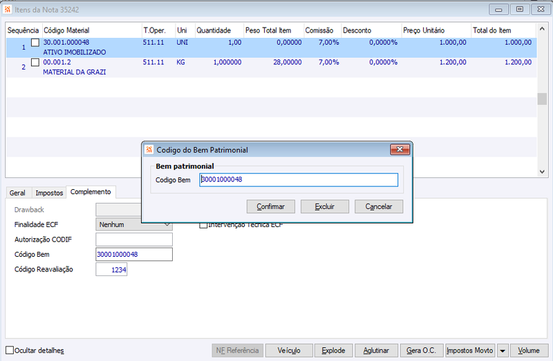Tick the checkbox for item 30.001.000048
The image size is (553, 361).
click(35, 43)
